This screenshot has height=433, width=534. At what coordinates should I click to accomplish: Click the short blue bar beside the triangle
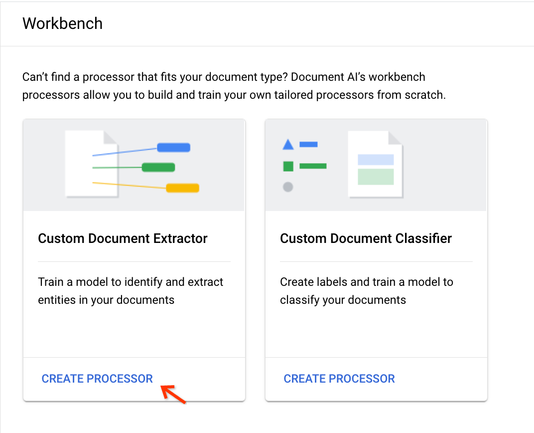click(308, 145)
